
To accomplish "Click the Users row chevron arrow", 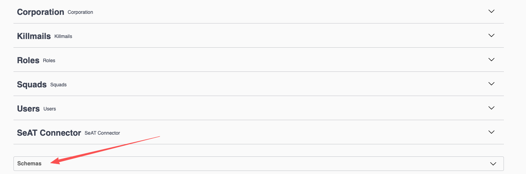I will click(491, 108).
